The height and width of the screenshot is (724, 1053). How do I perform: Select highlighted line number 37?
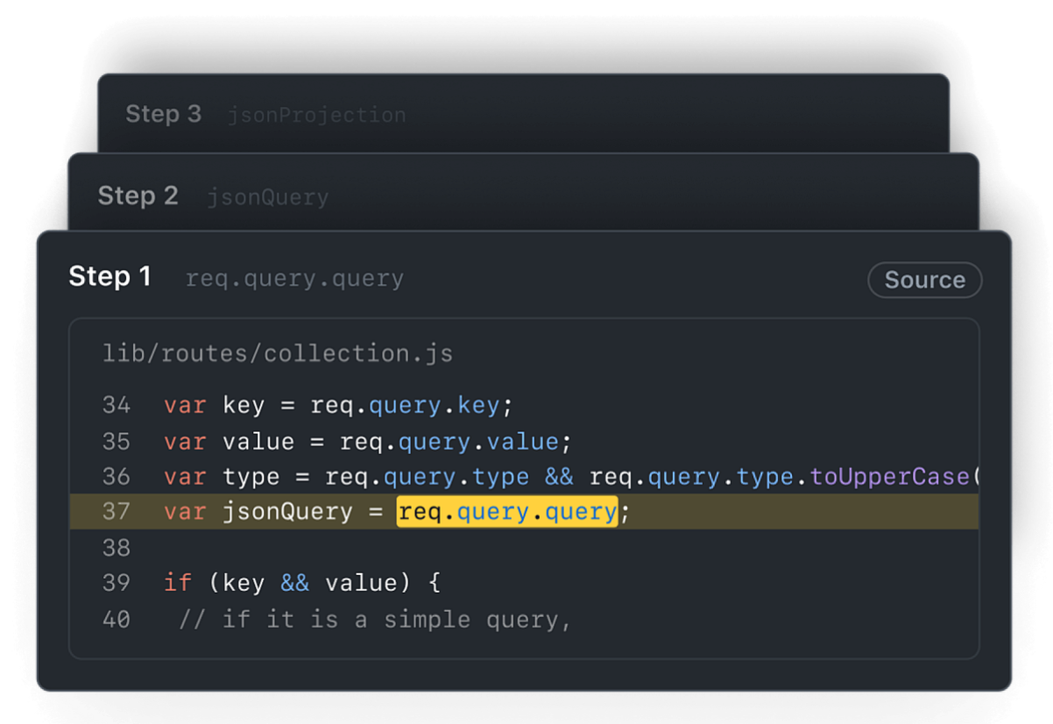[117, 512]
